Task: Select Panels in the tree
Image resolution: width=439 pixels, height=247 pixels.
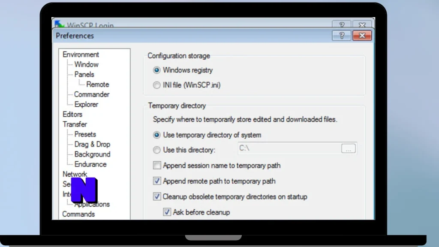Action: (84, 75)
